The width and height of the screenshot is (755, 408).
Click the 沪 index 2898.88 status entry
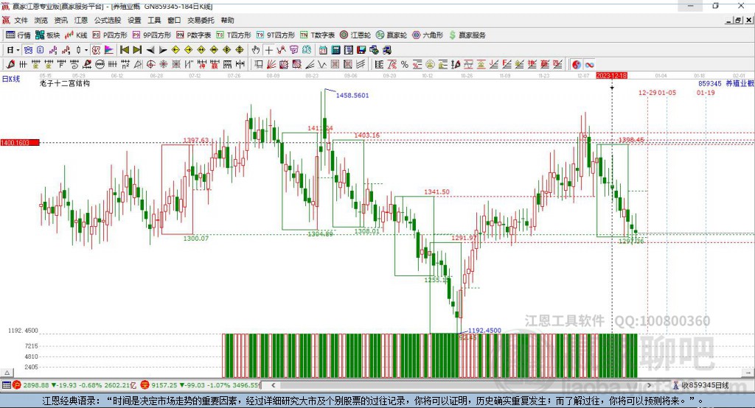(x=73, y=385)
